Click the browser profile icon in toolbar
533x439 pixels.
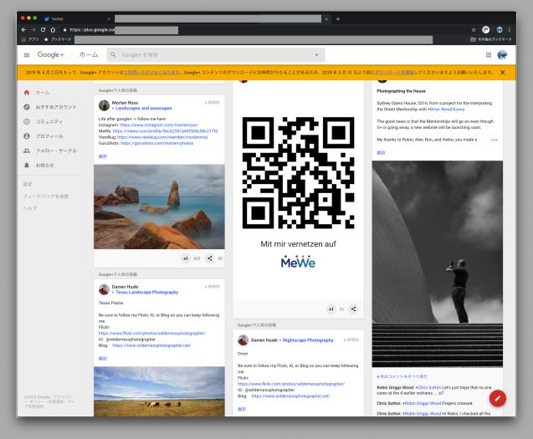[x=500, y=30]
